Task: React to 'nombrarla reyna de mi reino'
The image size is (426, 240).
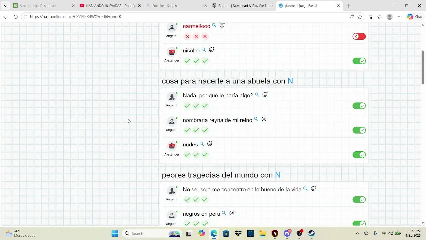Action: coord(264,119)
